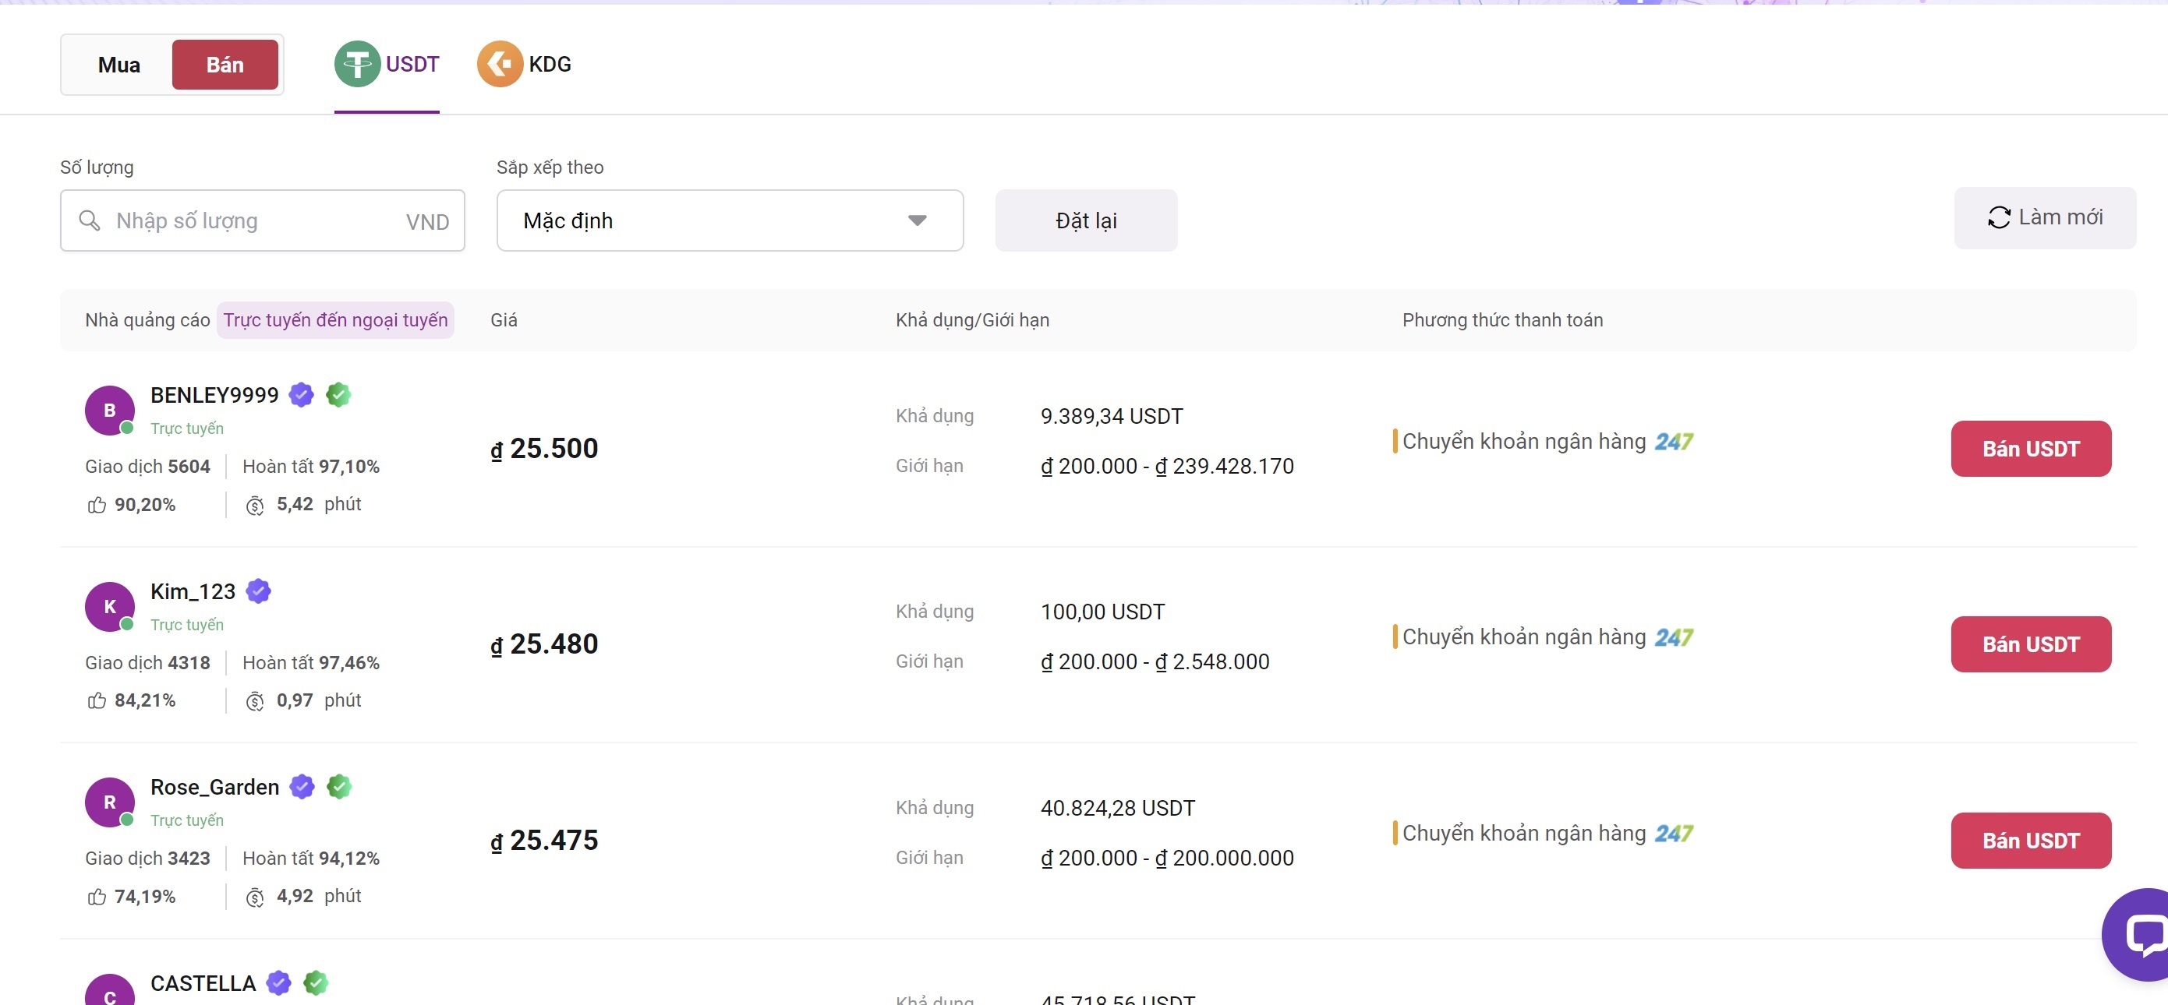Open advertiser Rose_Garden profile
This screenshot has height=1005, width=2168.
coord(214,787)
